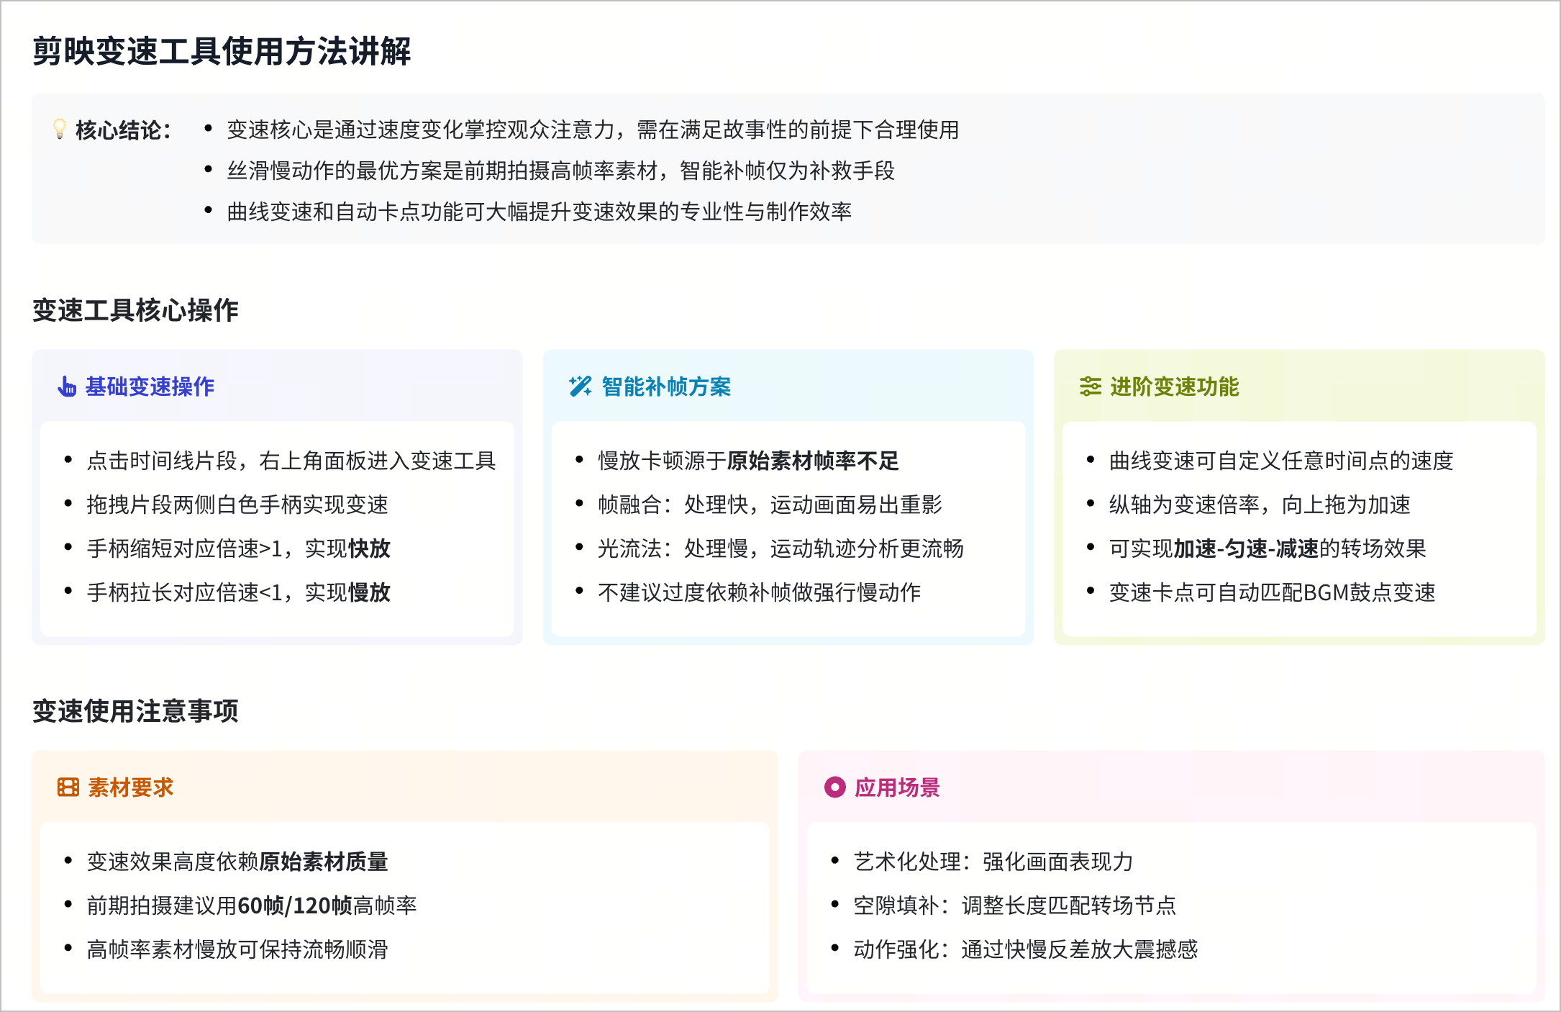Click the conclusion line starting 变速核心是通过速度变化
The width and height of the screenshot is (1561, 1012).
point(593,130)
